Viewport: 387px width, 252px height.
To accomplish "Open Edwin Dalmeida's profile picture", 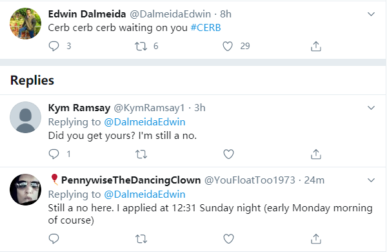I will pyautogui.click(x=25, y=23).
